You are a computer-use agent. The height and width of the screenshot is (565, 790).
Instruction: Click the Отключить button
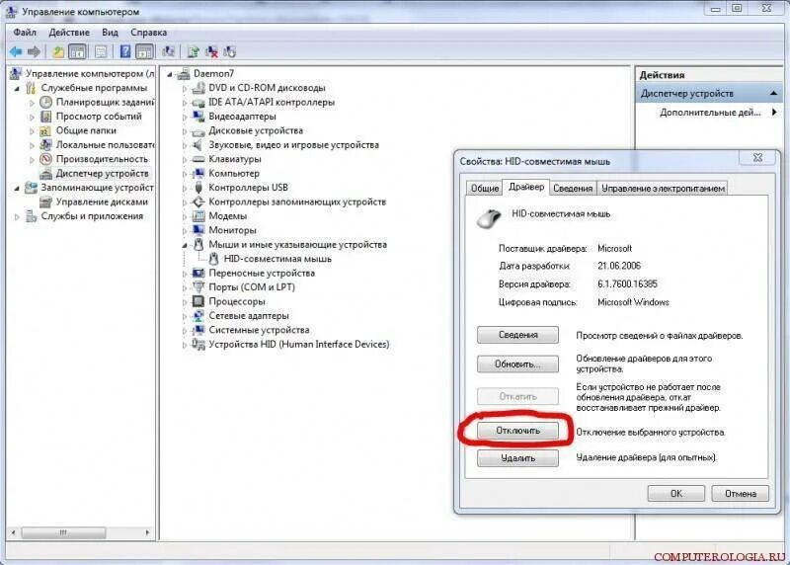(x=517, y=431)
